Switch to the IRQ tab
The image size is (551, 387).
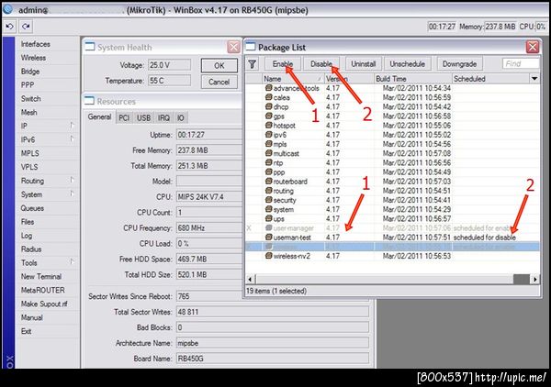pyautogui.click(x=163, y=118)
